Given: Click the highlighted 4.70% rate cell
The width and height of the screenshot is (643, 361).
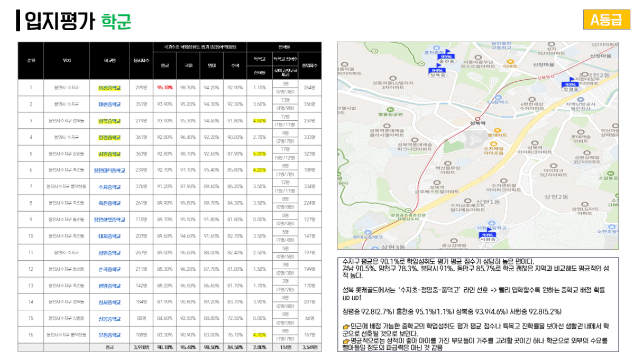Looking at the screenshot, I should [259, 335].
